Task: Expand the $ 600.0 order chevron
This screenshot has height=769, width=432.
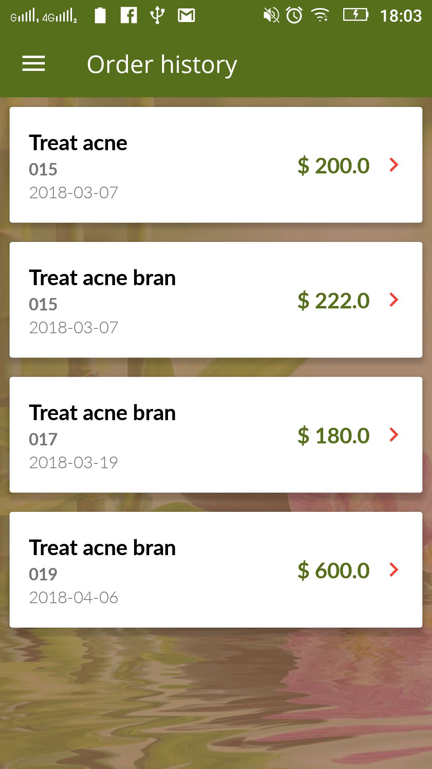Action: [x=394, y=570]
